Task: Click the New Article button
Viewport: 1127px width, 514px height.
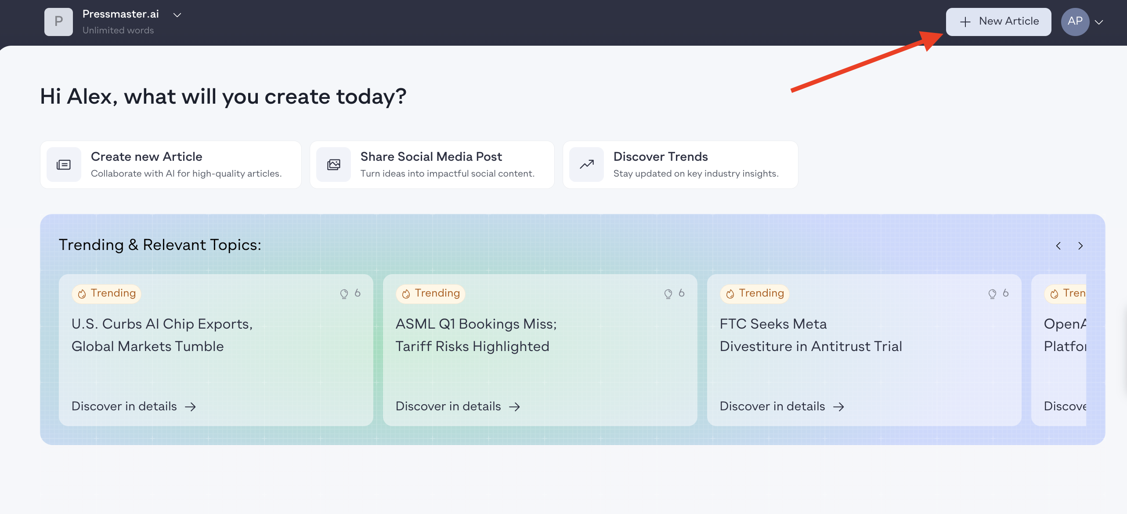Action: click(x=998, y=22)
